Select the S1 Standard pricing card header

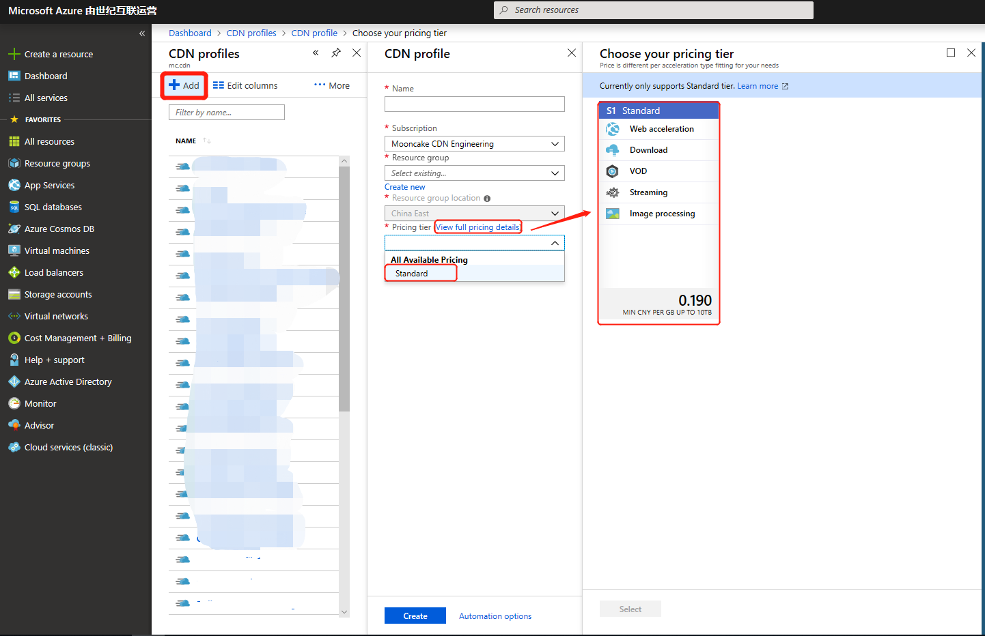659,111
